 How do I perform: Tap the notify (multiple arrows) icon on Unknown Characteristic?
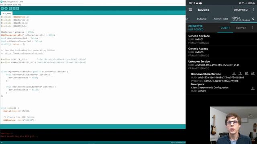[x=247, y=73]
